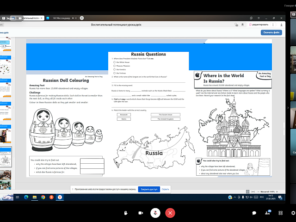
Task: Click the 'Stalin' box in the worksheet
Action: (124, 119)
